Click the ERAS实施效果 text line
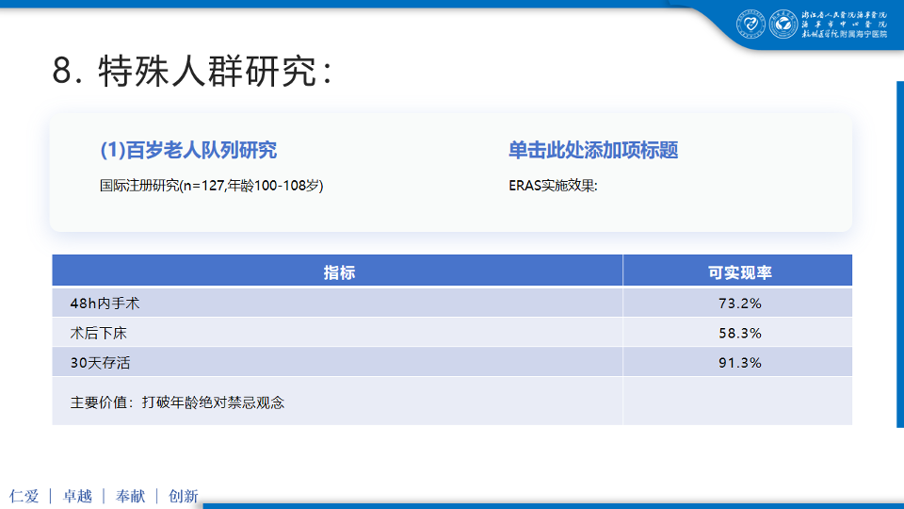This screenshot has height=509, width=904. [553, 186]
